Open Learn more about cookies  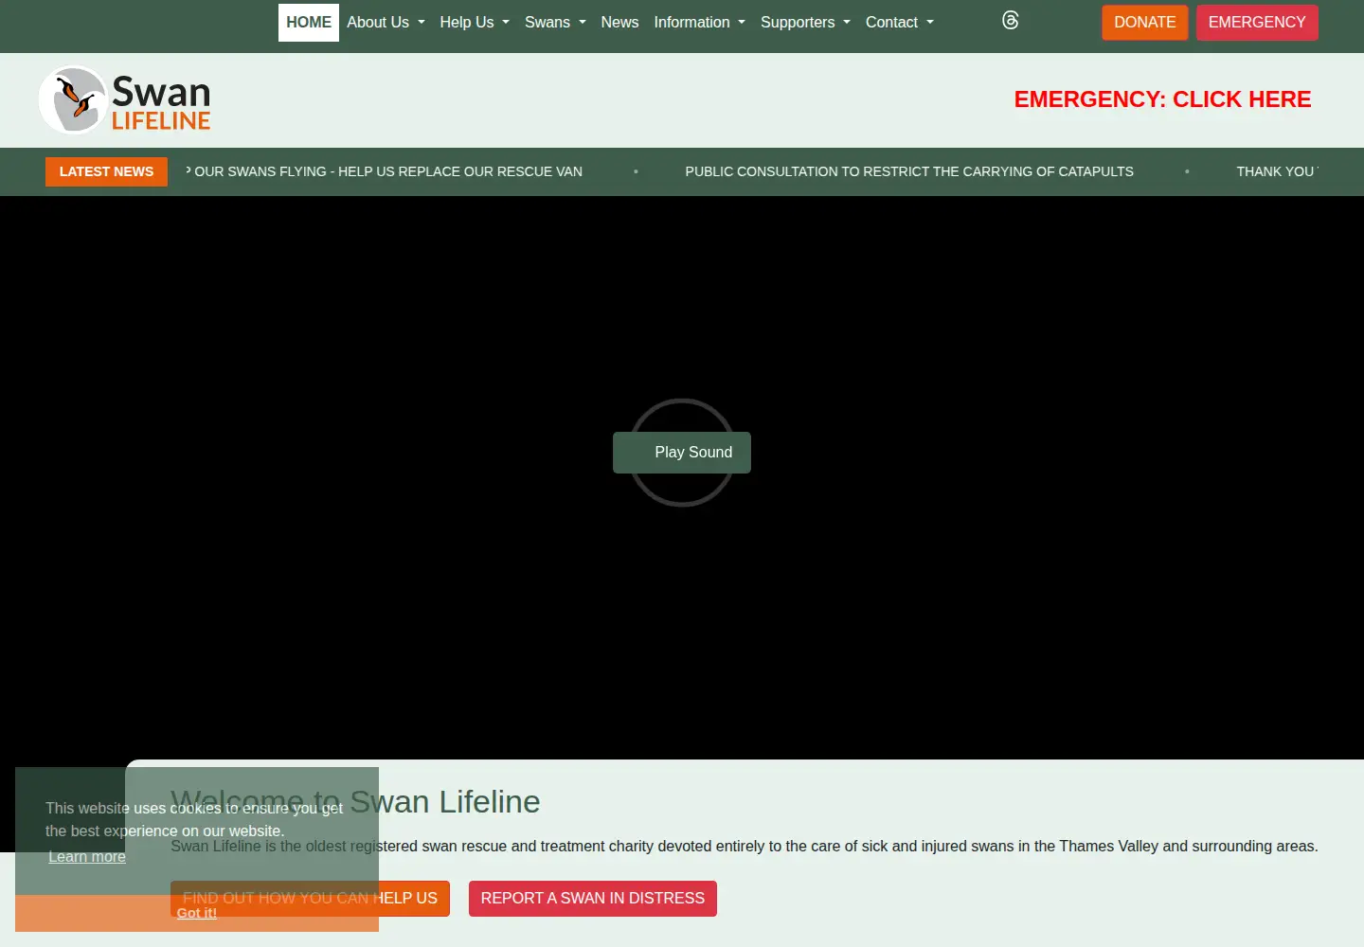[87, 857]
